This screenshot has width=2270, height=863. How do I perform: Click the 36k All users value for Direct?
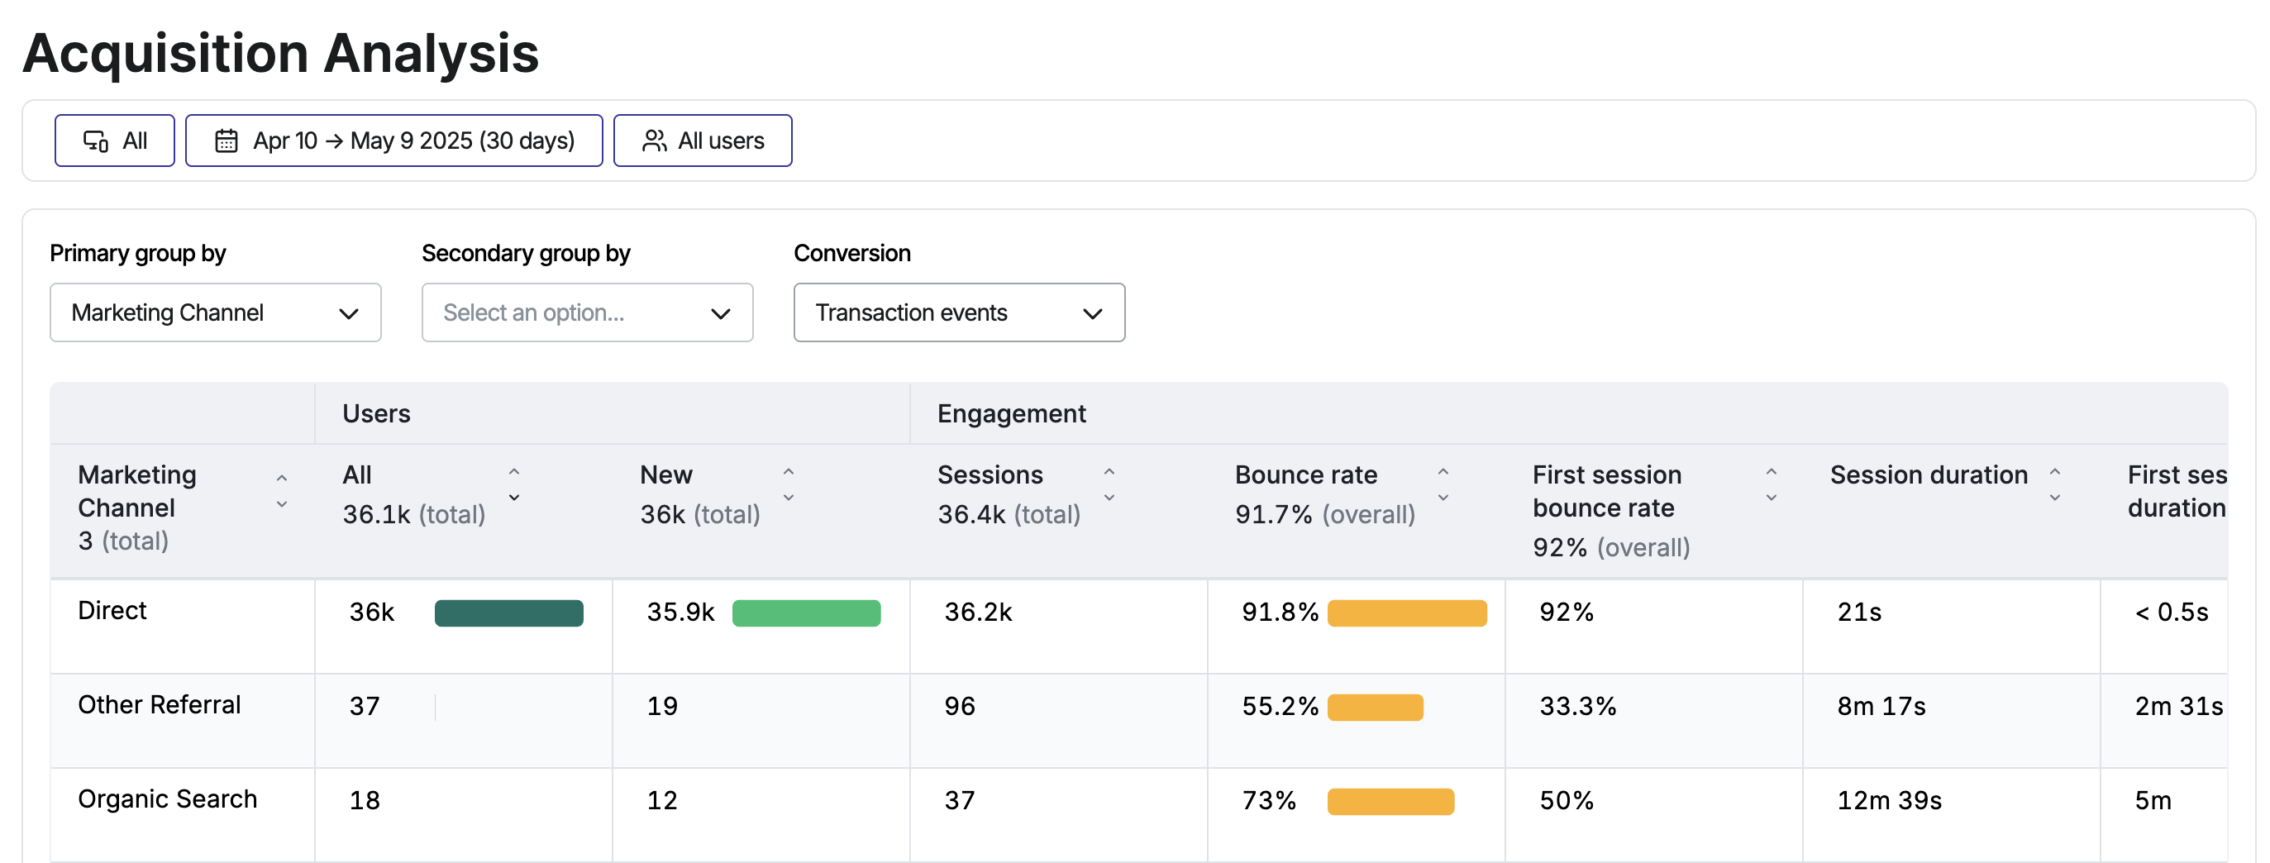(x=372, y=612)
